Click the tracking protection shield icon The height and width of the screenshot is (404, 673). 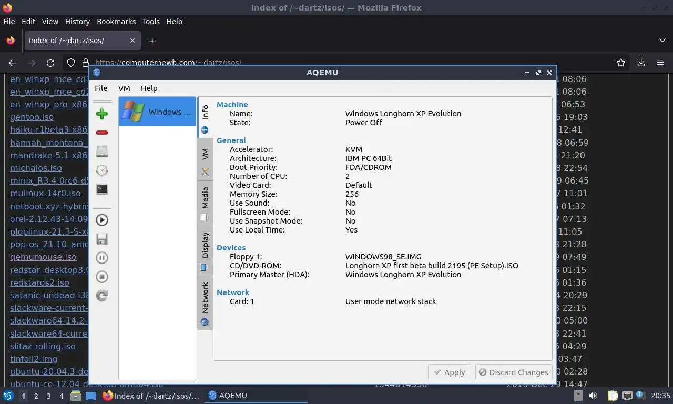(x=71, y=63)
